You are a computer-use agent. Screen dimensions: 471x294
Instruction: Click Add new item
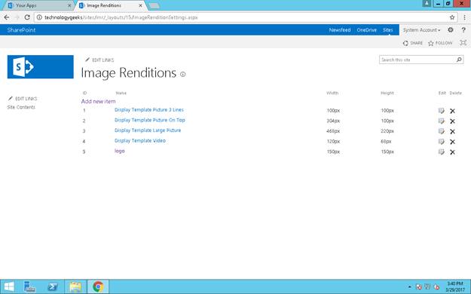pyautogui.click(x=98, y=101)
